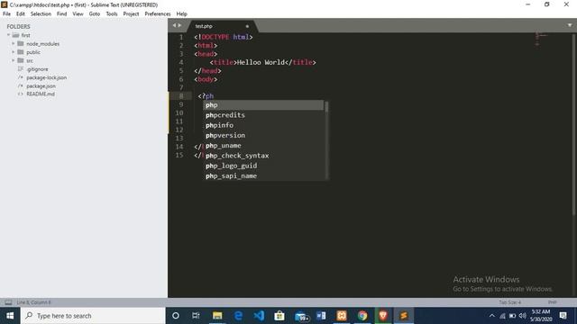Open the tab list dropdown arrow
The height and width of the screenshot is (324, 577).
(x=570, y=25)
